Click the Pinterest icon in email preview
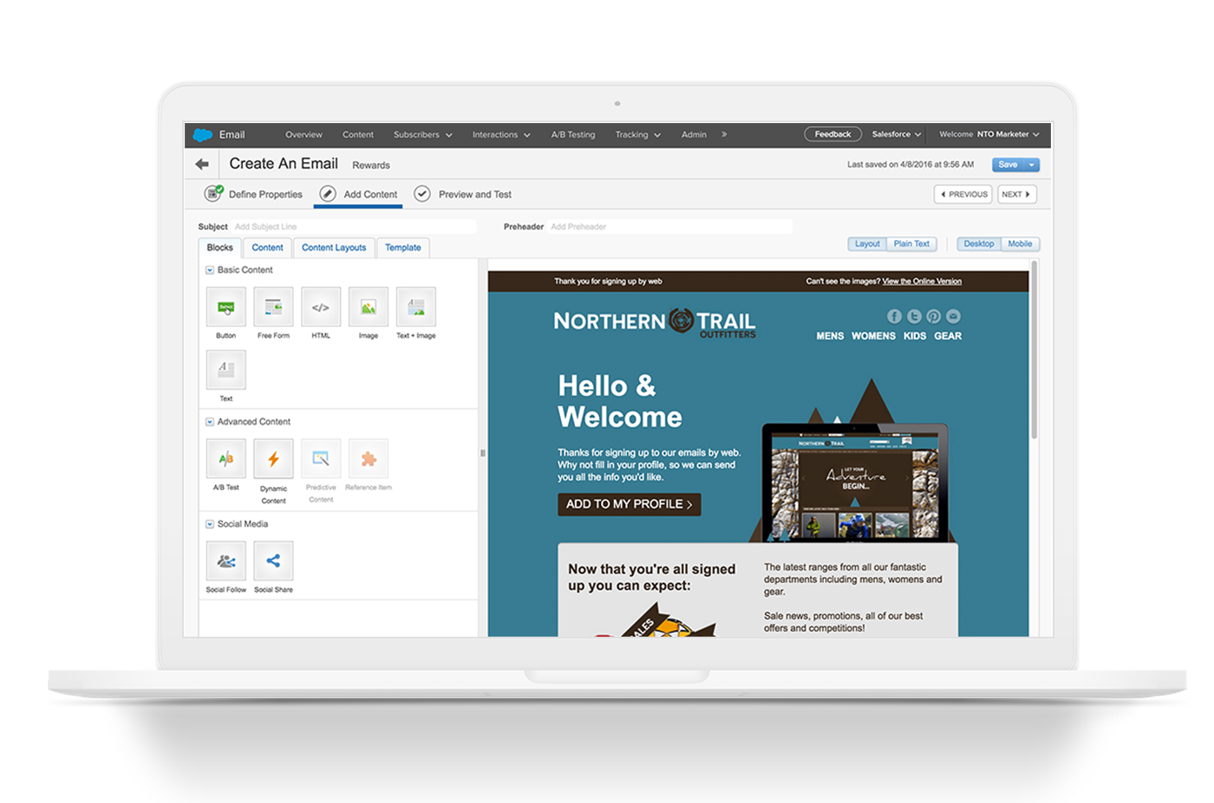 tap(934, 316)
